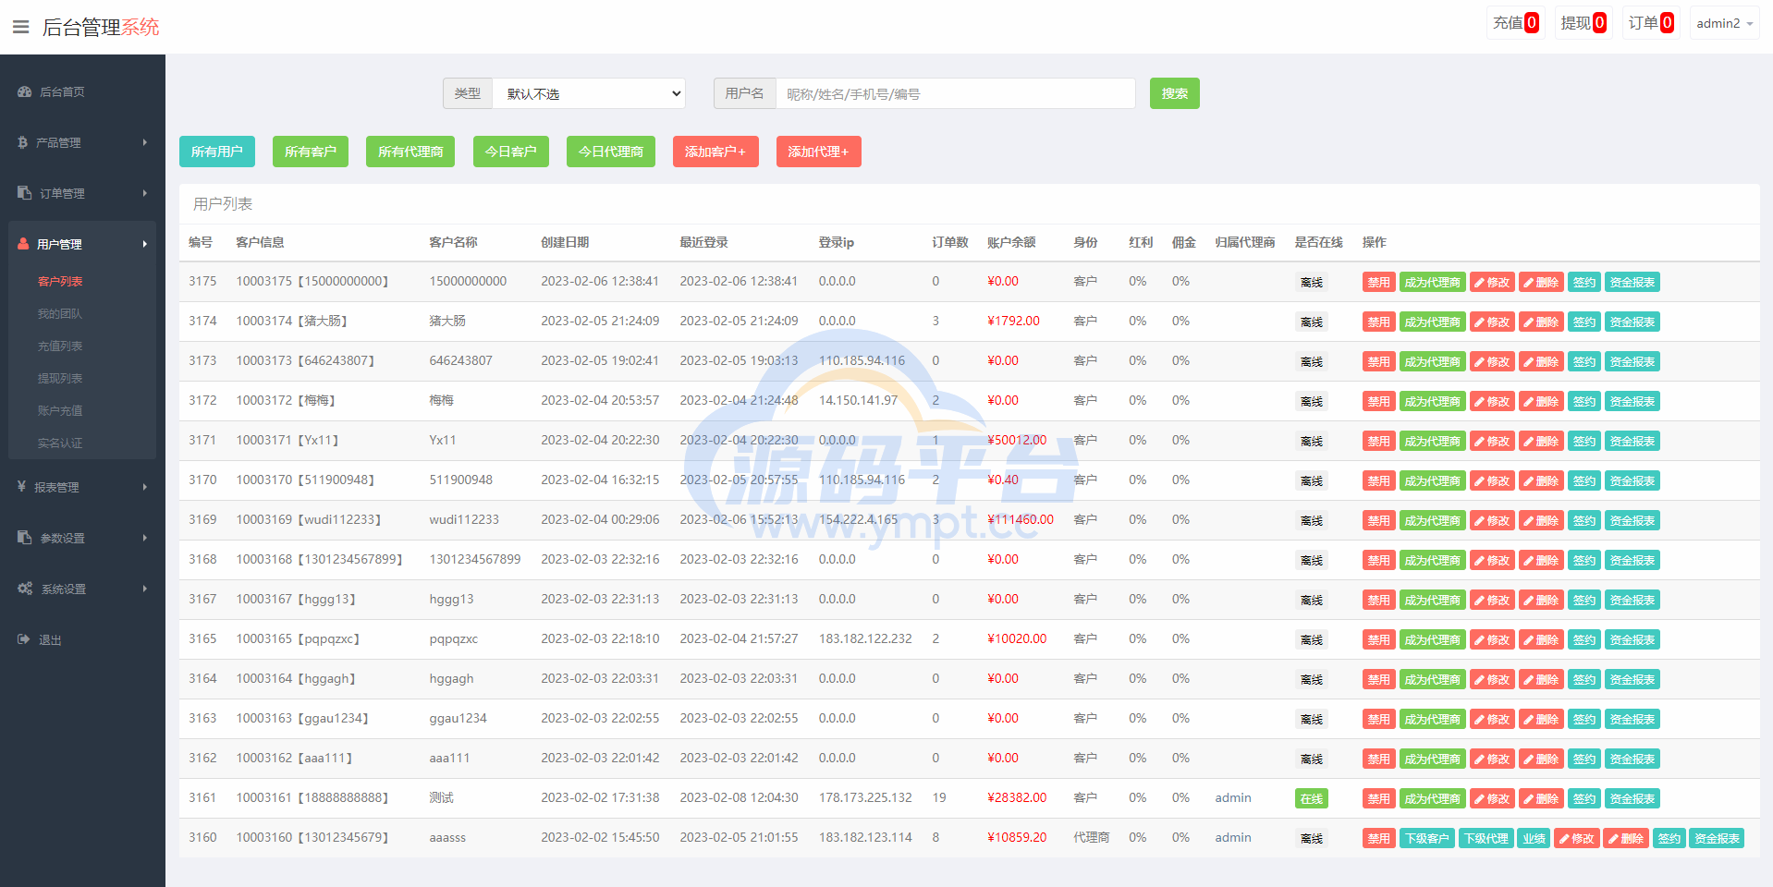Click 修改 pencil button for user 3169
This screenshot has height=887, width=1773.
pyautogui.click(x=1492, y=521)
